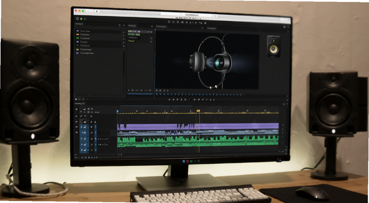Viewport: 369px width, 203px height.
Task: Toggle blue track button on grey-blue clip's track
Action: (83, 133)
